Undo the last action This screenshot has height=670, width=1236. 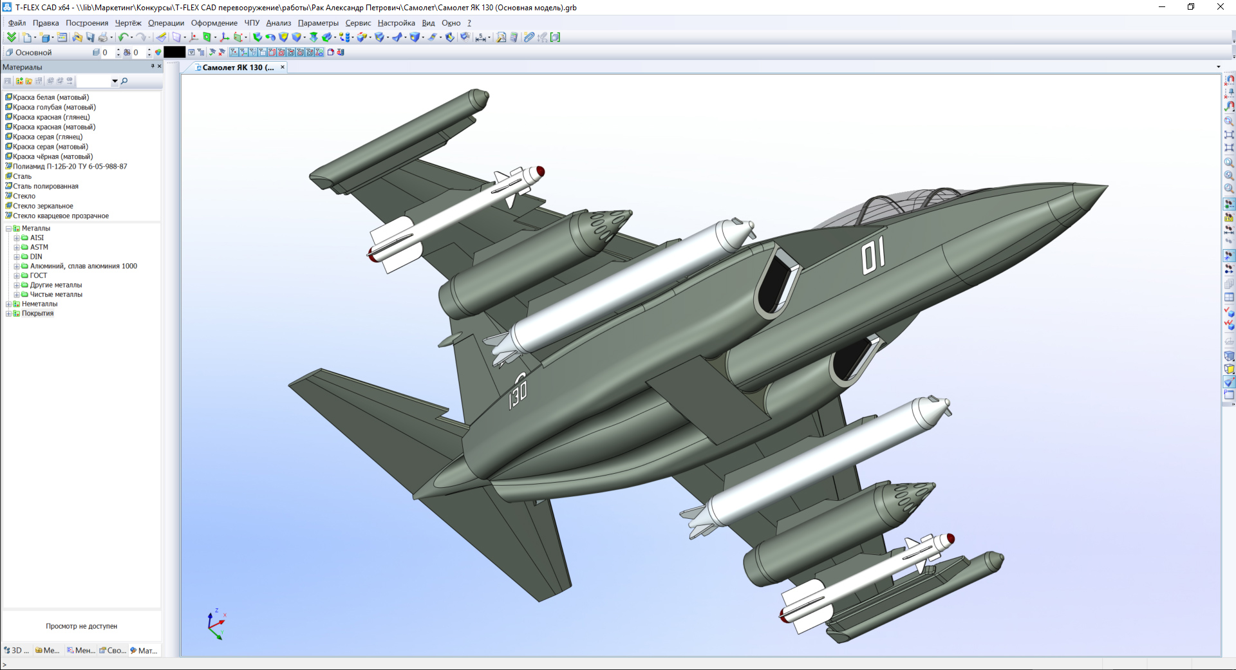coord(123,37)
